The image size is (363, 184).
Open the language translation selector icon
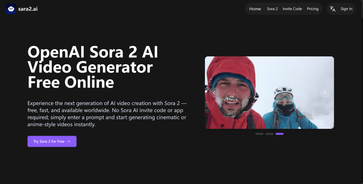coord(333,9)
